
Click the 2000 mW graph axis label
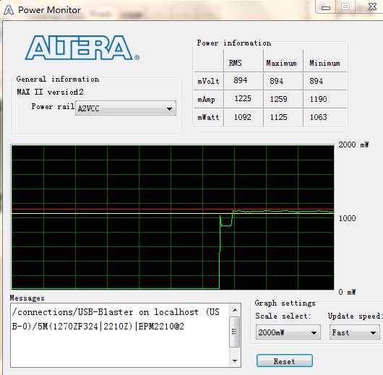coord(353,145)
